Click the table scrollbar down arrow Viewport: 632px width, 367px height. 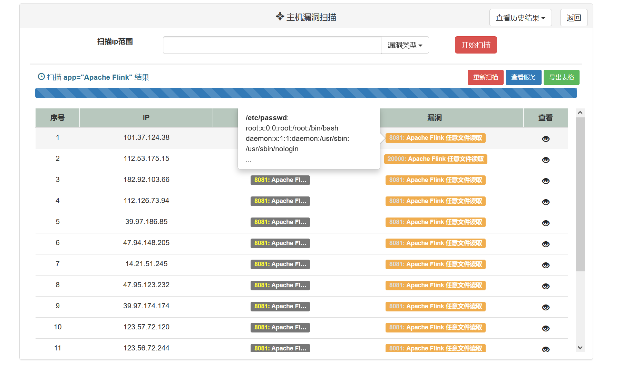580,348
